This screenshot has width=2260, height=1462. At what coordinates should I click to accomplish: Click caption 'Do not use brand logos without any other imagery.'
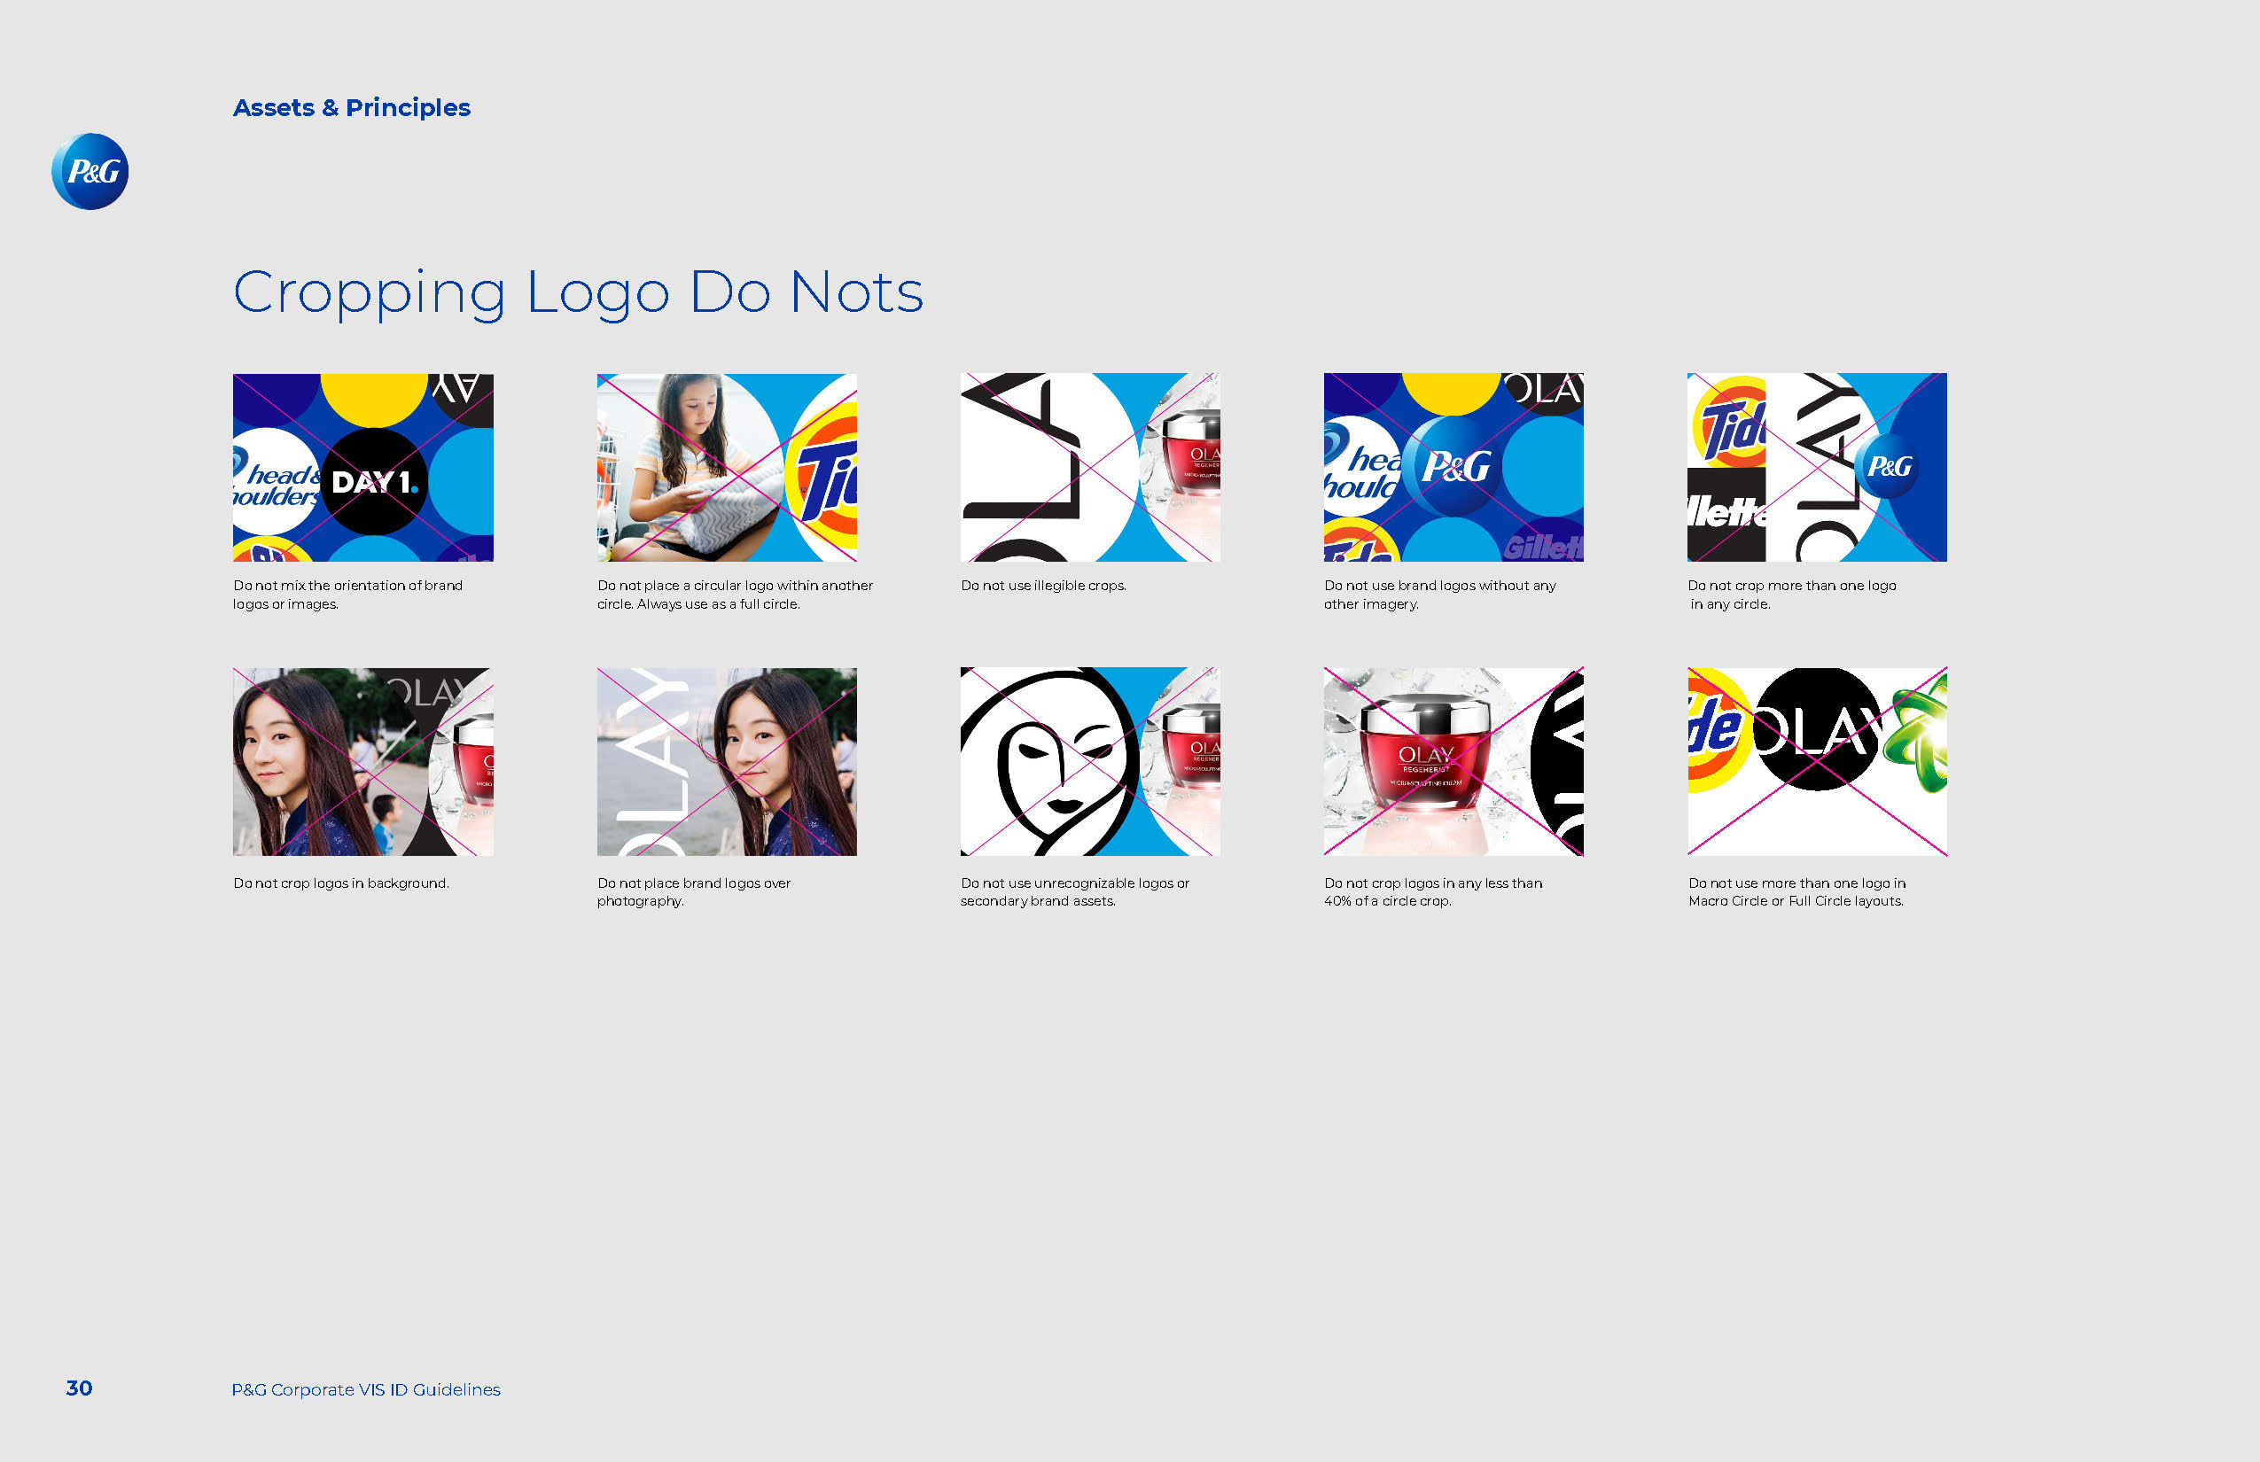coord(1439,595)
